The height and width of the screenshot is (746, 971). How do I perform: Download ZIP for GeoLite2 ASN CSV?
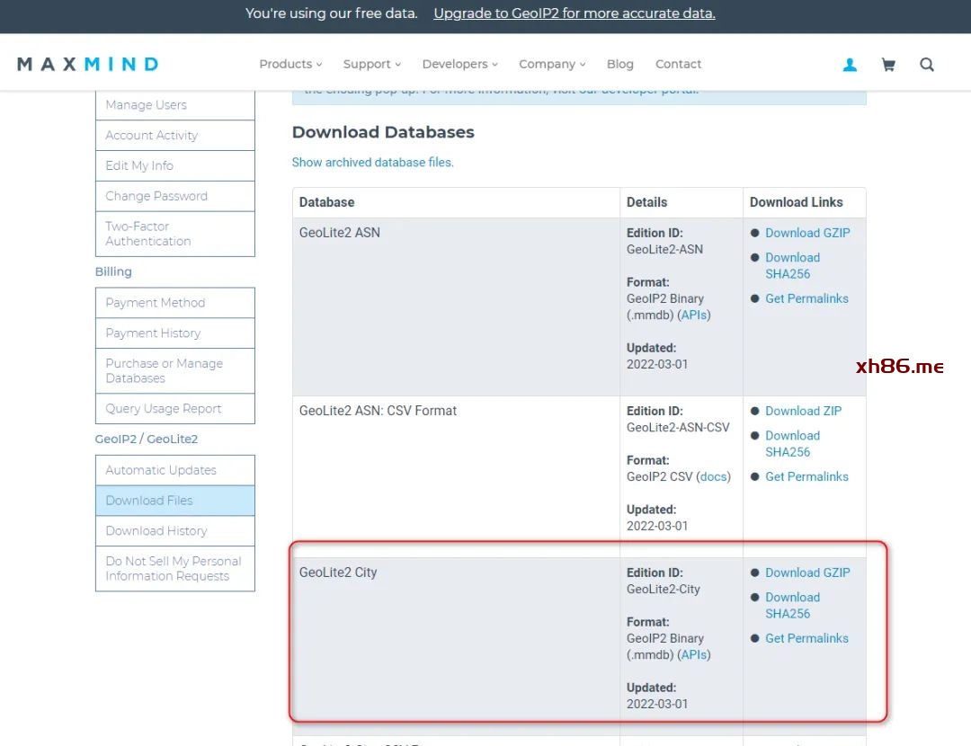(x=804, y=411)
